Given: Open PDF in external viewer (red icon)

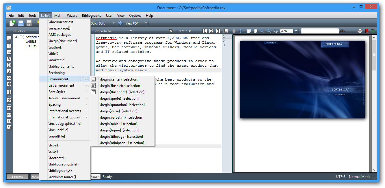Looking at the screenshot, I should [367, 31].
